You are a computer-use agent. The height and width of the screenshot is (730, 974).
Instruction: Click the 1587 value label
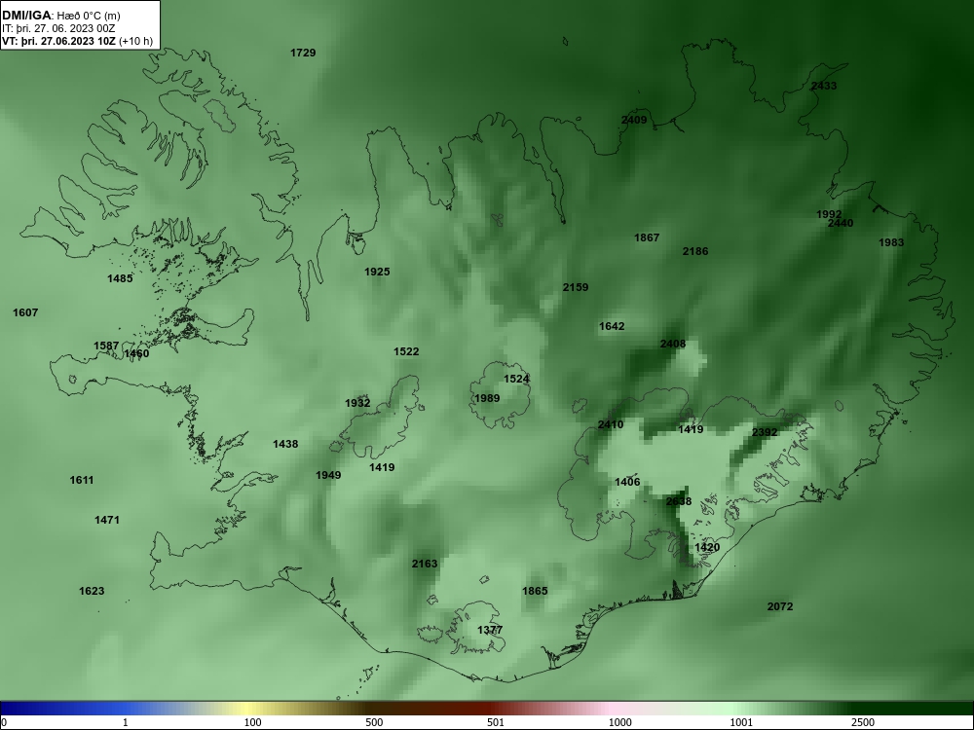pos(106,346)
